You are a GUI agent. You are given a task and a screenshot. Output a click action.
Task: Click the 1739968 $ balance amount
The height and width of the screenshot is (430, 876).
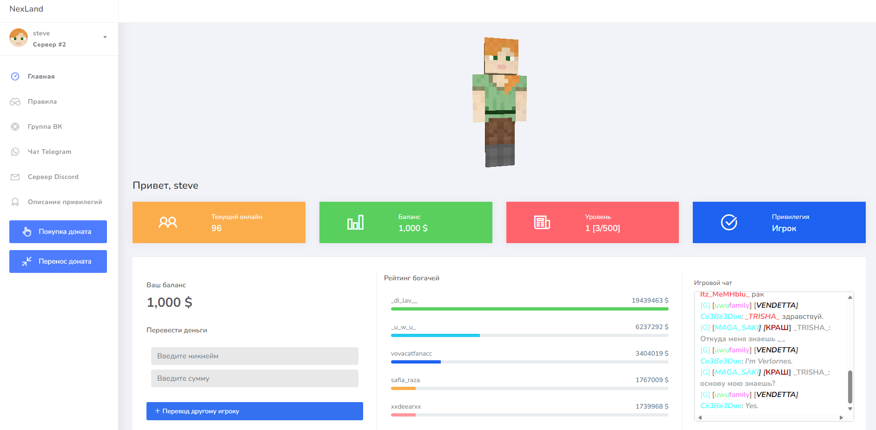[652, 407]
